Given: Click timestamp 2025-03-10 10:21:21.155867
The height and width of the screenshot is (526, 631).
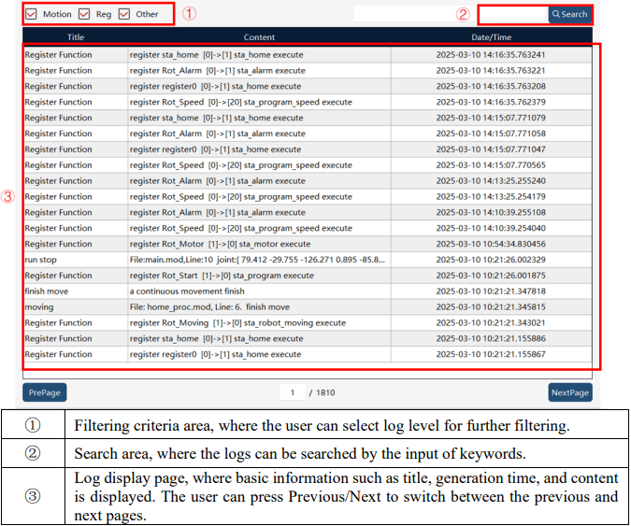Looking at the screenshot, I should tap(491, 354).
